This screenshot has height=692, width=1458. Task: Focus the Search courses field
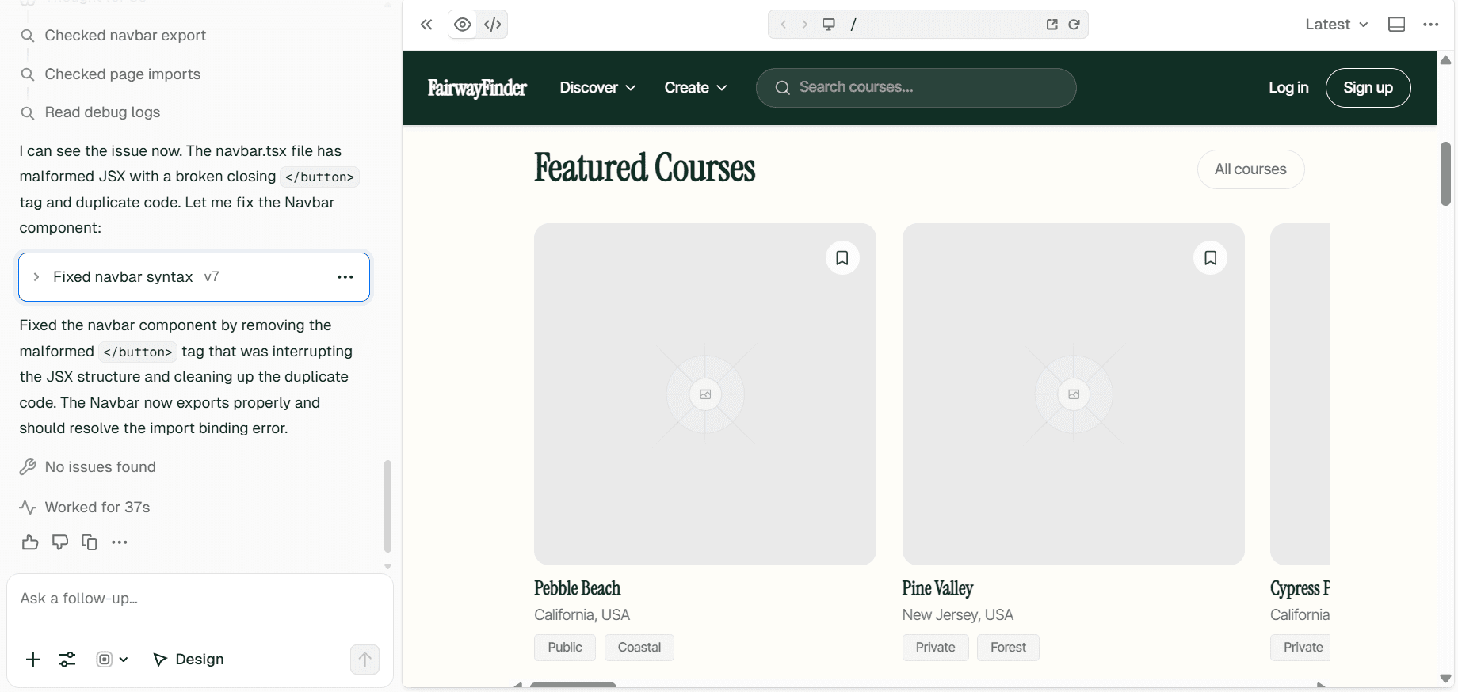tap(916, 88)
